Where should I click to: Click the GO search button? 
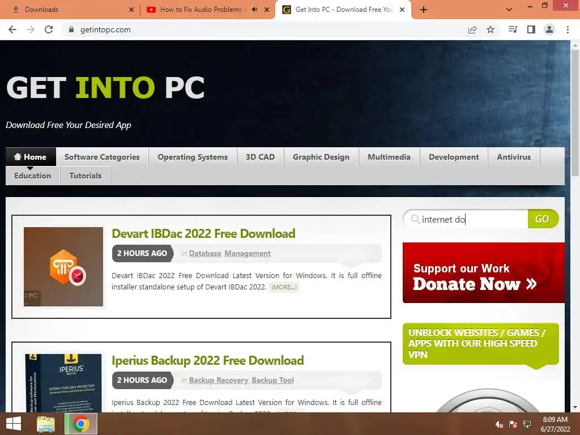pos(543,219)
